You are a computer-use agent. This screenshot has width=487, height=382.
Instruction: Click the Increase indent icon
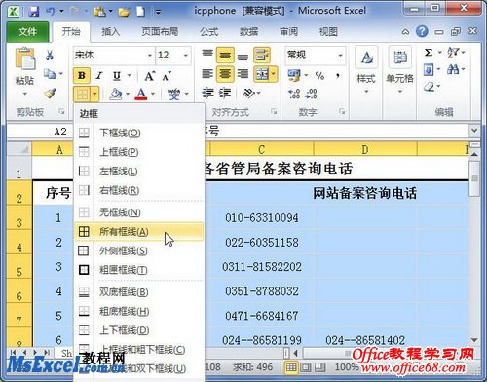coord(225,94)
